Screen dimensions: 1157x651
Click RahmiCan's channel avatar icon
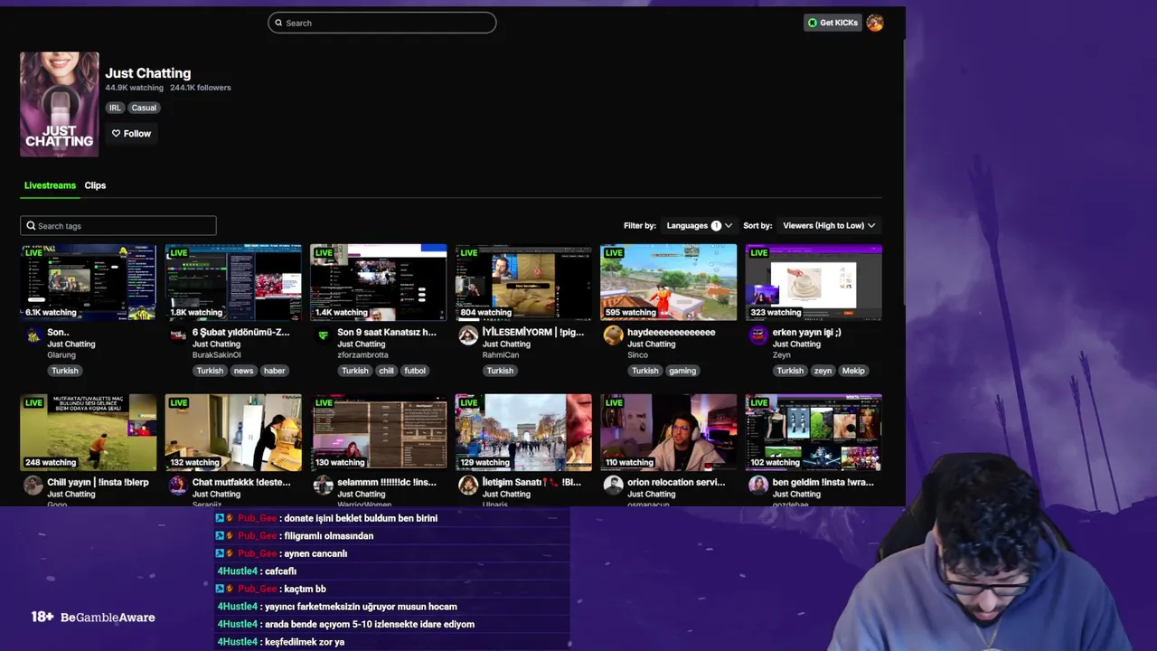coord(468,335)
